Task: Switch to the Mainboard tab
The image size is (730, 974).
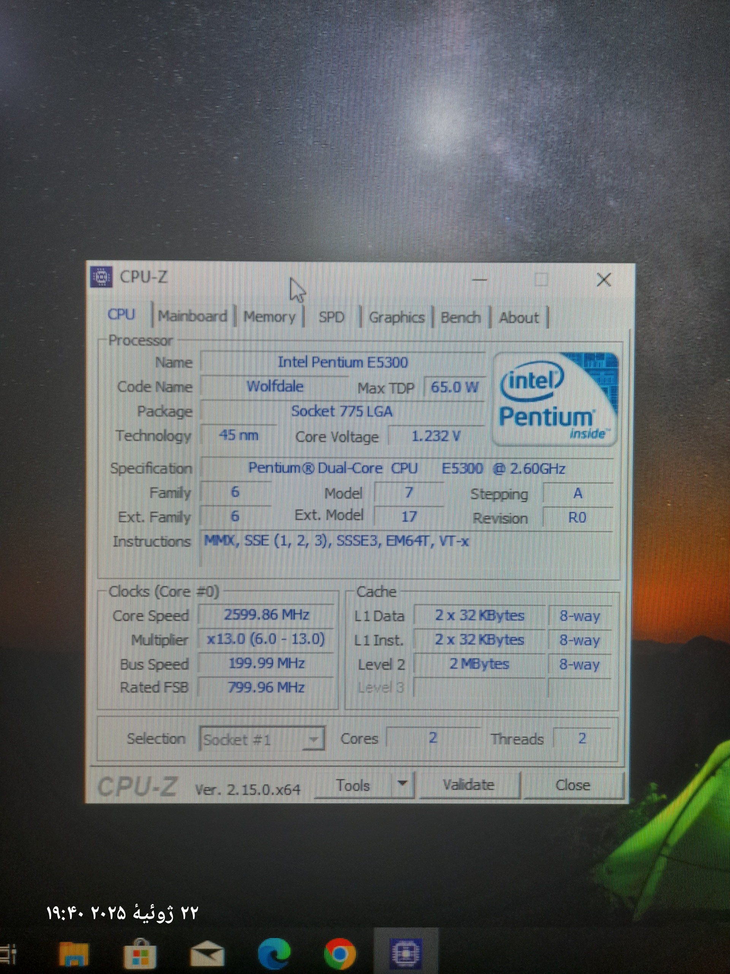Action: coord(192,316)
